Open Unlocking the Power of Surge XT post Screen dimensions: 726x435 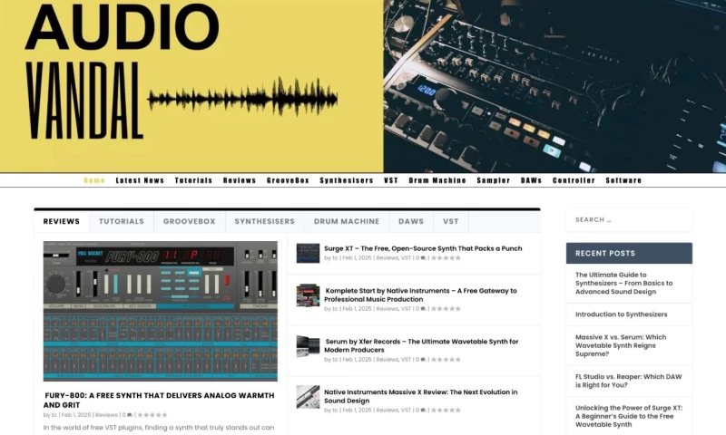click(629, 416)
